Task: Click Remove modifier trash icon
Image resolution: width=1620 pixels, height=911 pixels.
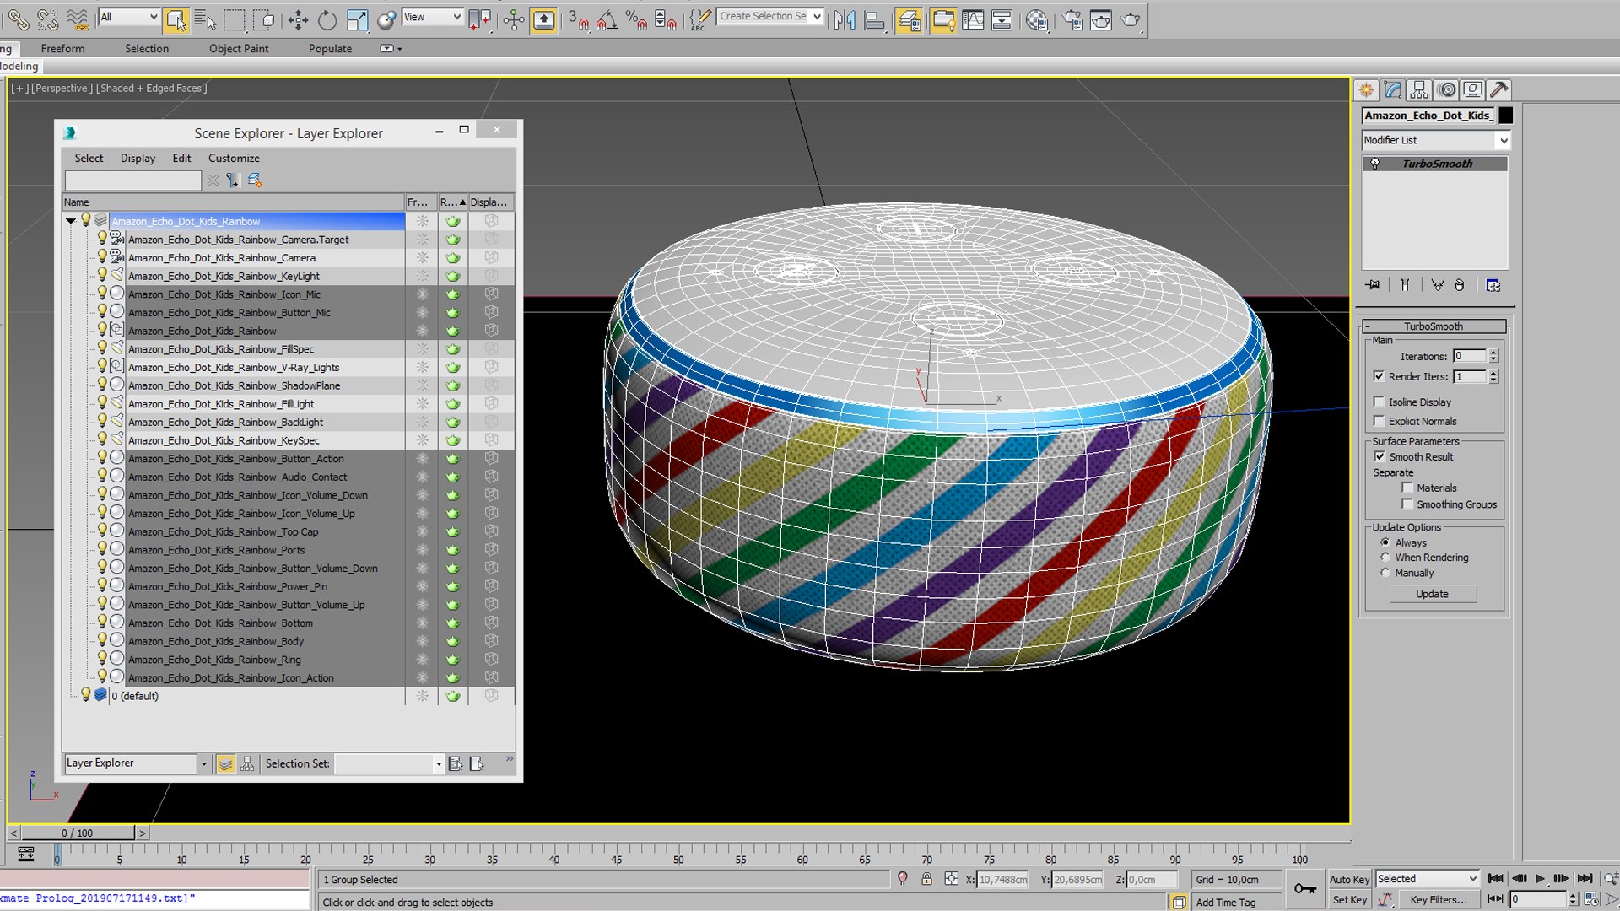Action: (1460, 285)
